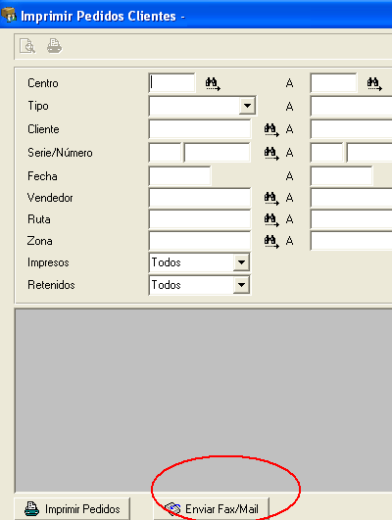Click the Enviar Fax/Mail button
The height and width of the screenshot is (520, 392).
pos(211,508)
